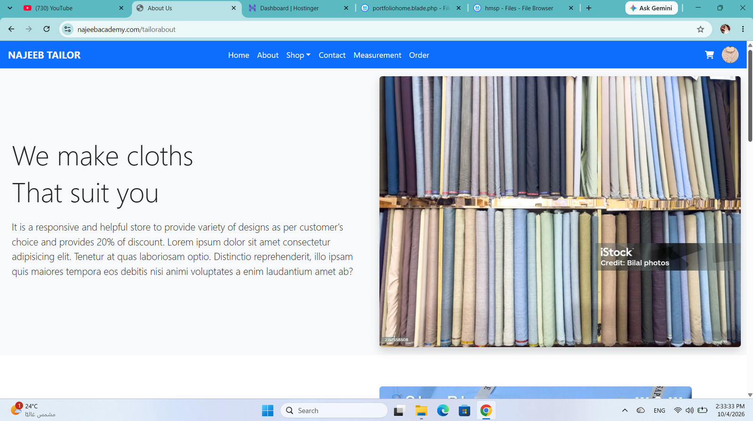This screenshot has height=421, width=753.
Task: Bookmark this page with the star icon
Action: click(x=700, y=29)
